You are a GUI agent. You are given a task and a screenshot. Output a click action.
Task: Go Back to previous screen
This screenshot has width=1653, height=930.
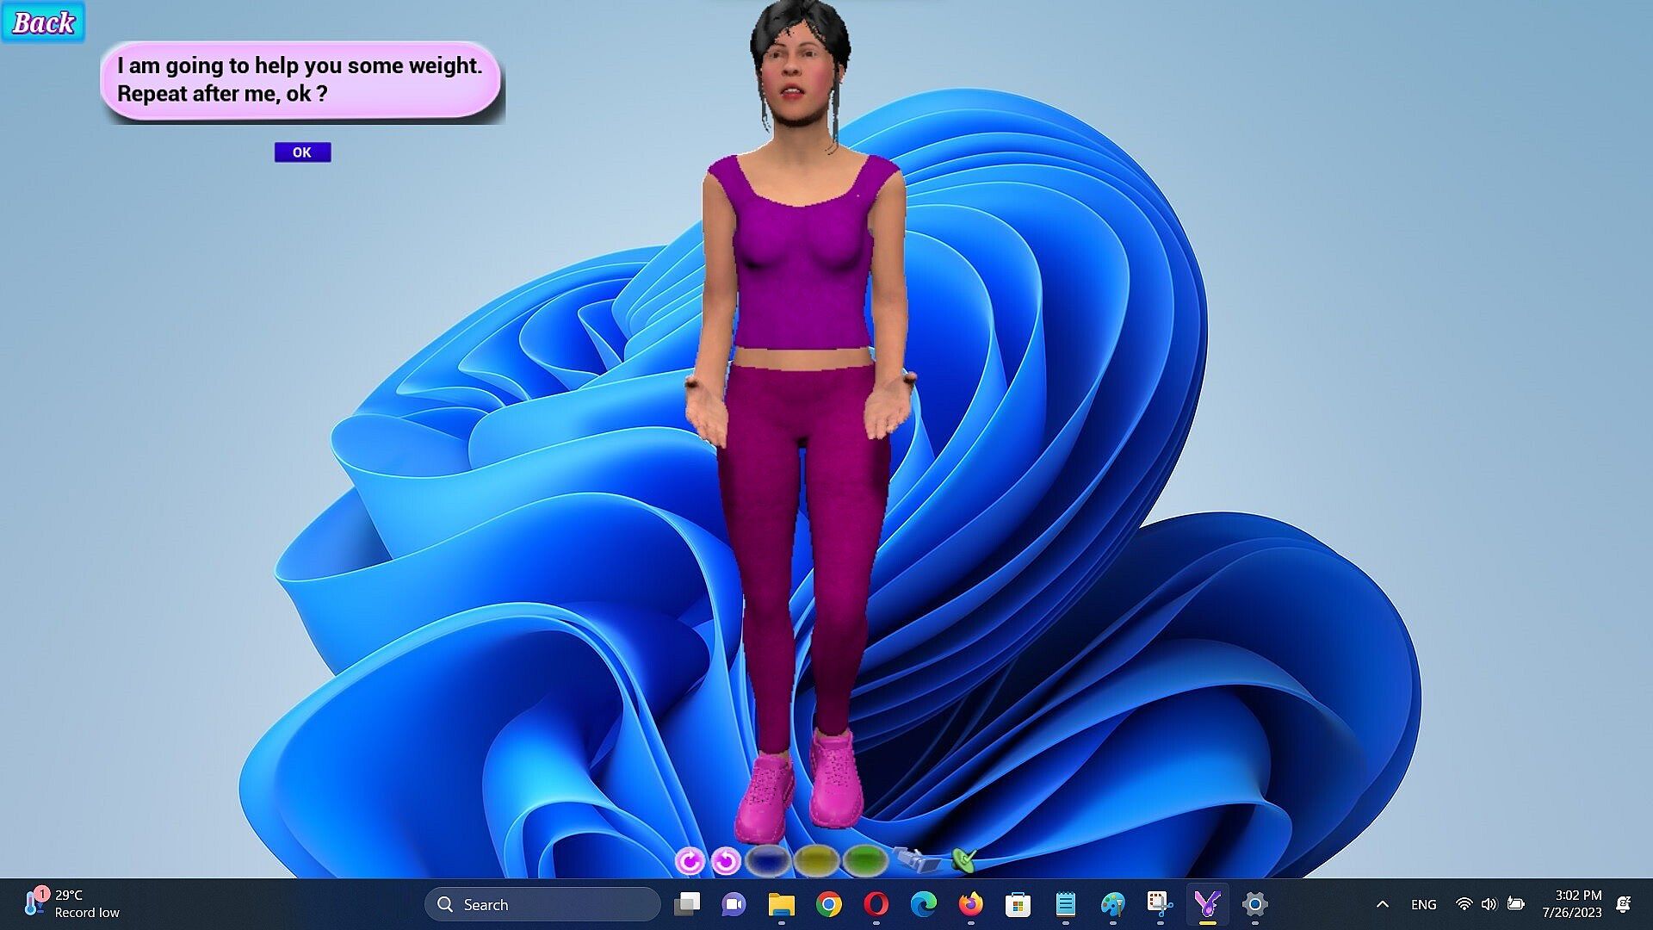(x=43, y=22)
